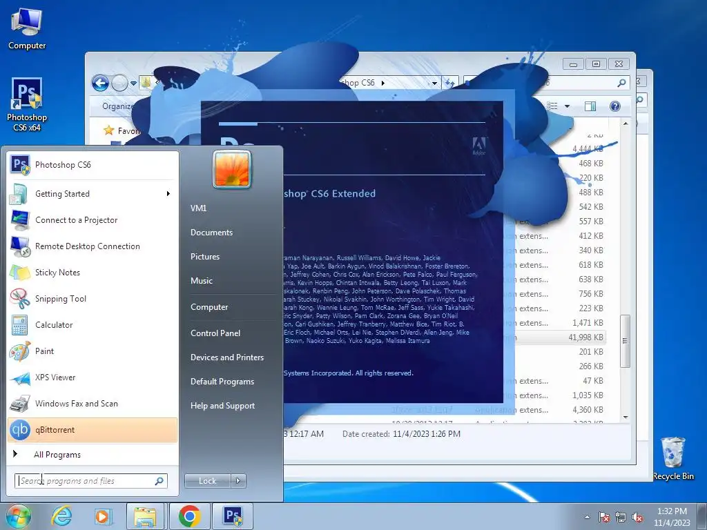Open recent locations dropdown in Explorer
Screen dimensions: 707x530
pos(133,84)
